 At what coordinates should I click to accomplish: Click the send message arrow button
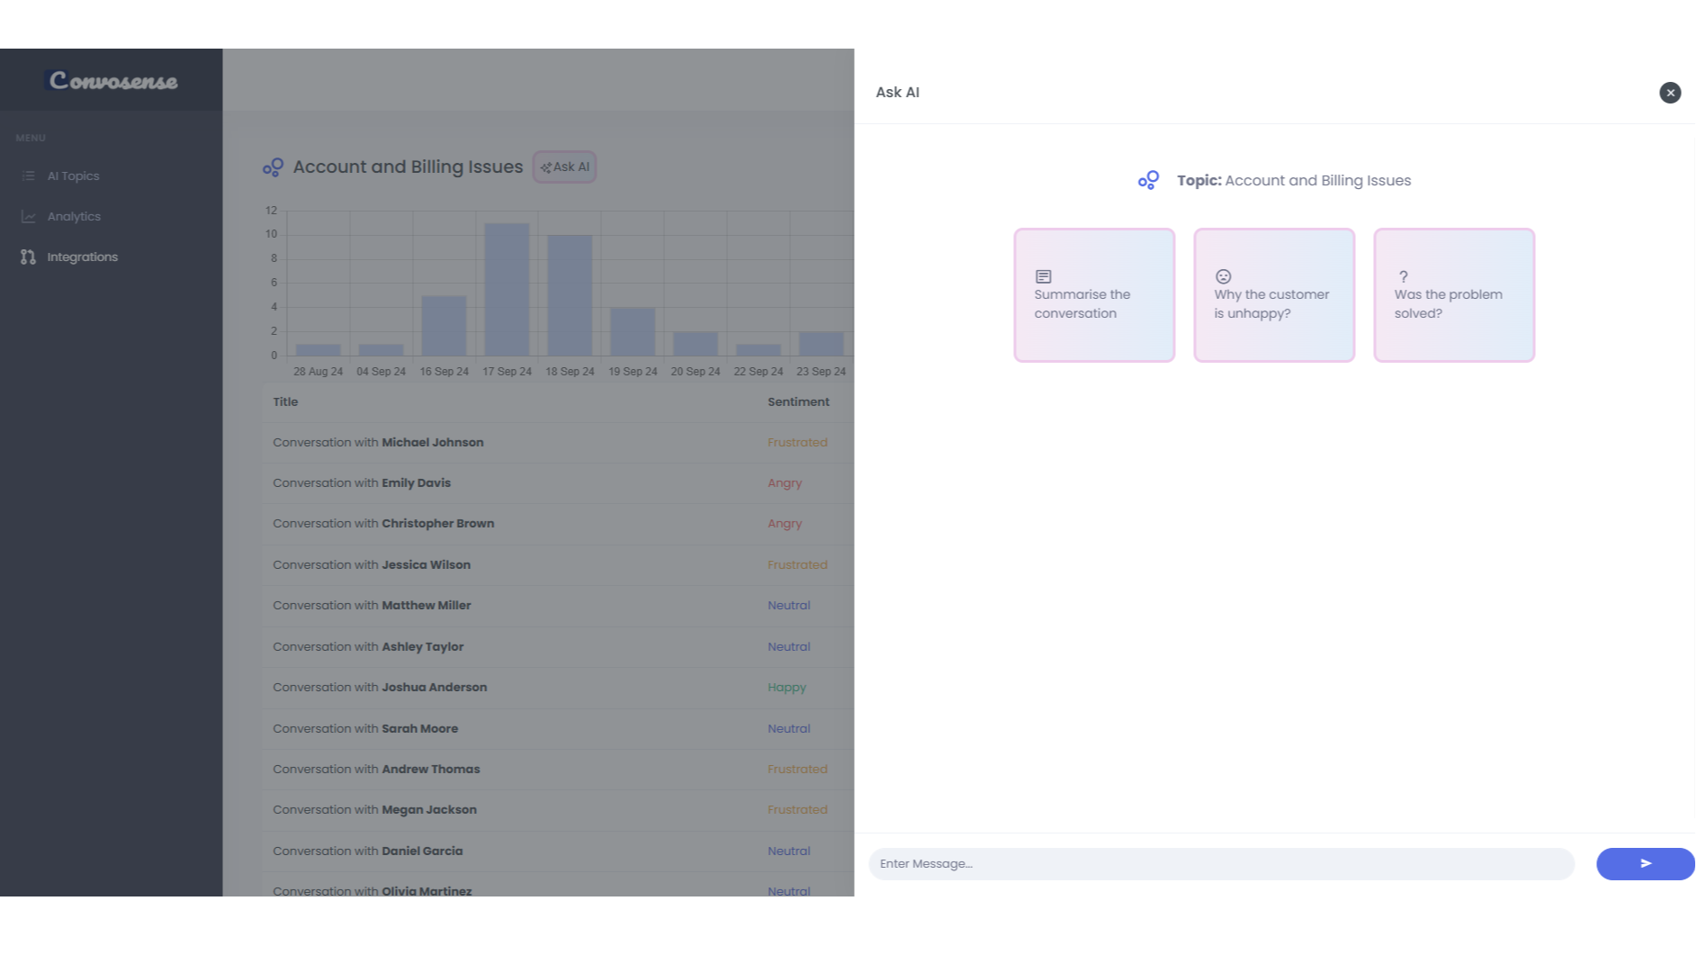tap(1644, 863)
